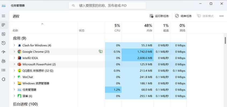This screenshot has height=107, width=227.
Task: Click WeChat memory value 241.8 MB
Action: pyautogui.click(x=146, y=77)
